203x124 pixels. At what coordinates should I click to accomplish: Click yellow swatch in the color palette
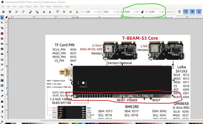70,123
